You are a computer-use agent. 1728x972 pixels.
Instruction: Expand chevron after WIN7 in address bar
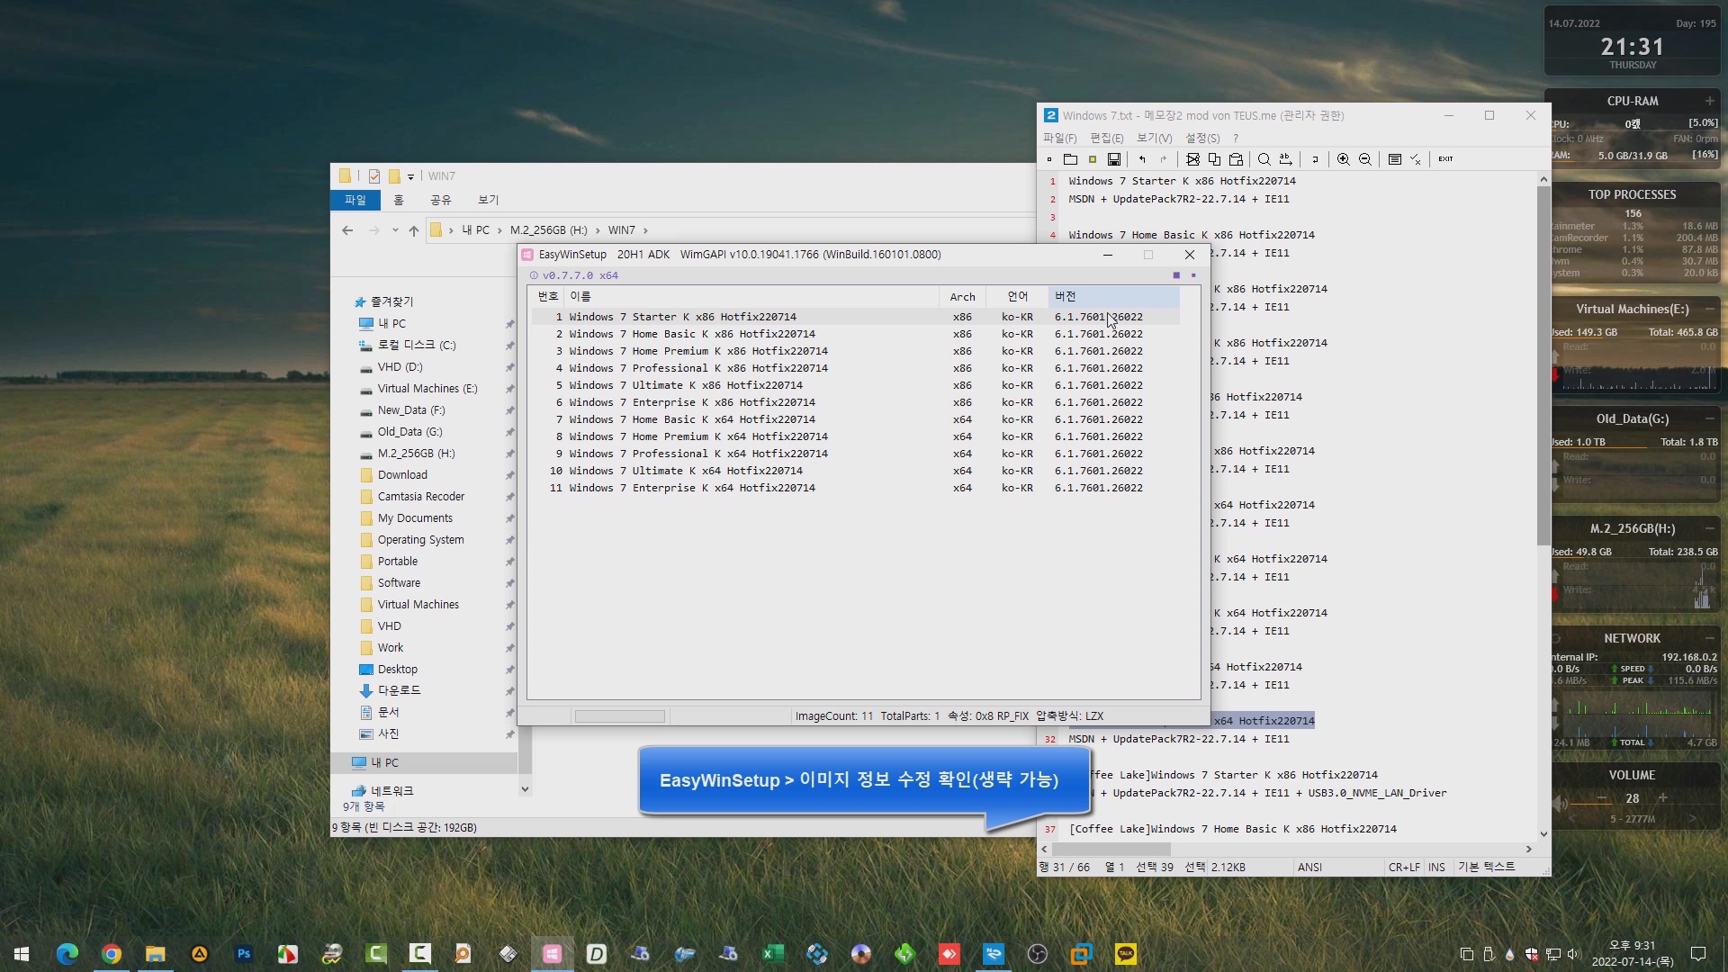pyautogui.click(x=645, y=230)
